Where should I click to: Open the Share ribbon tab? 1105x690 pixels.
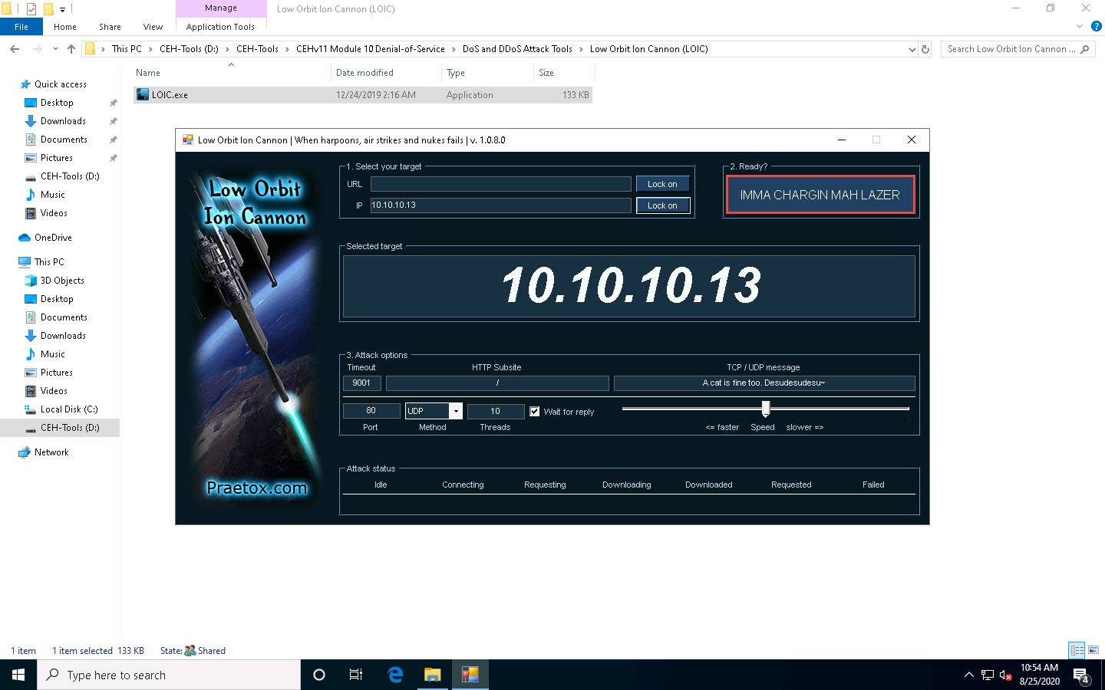pos(110,27)
